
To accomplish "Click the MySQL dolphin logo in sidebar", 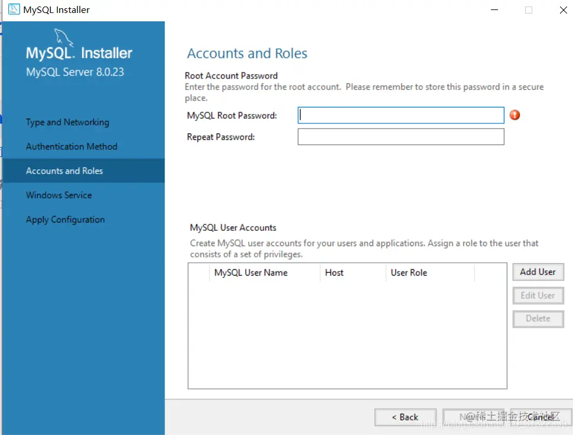I will (x=64, y=38).
